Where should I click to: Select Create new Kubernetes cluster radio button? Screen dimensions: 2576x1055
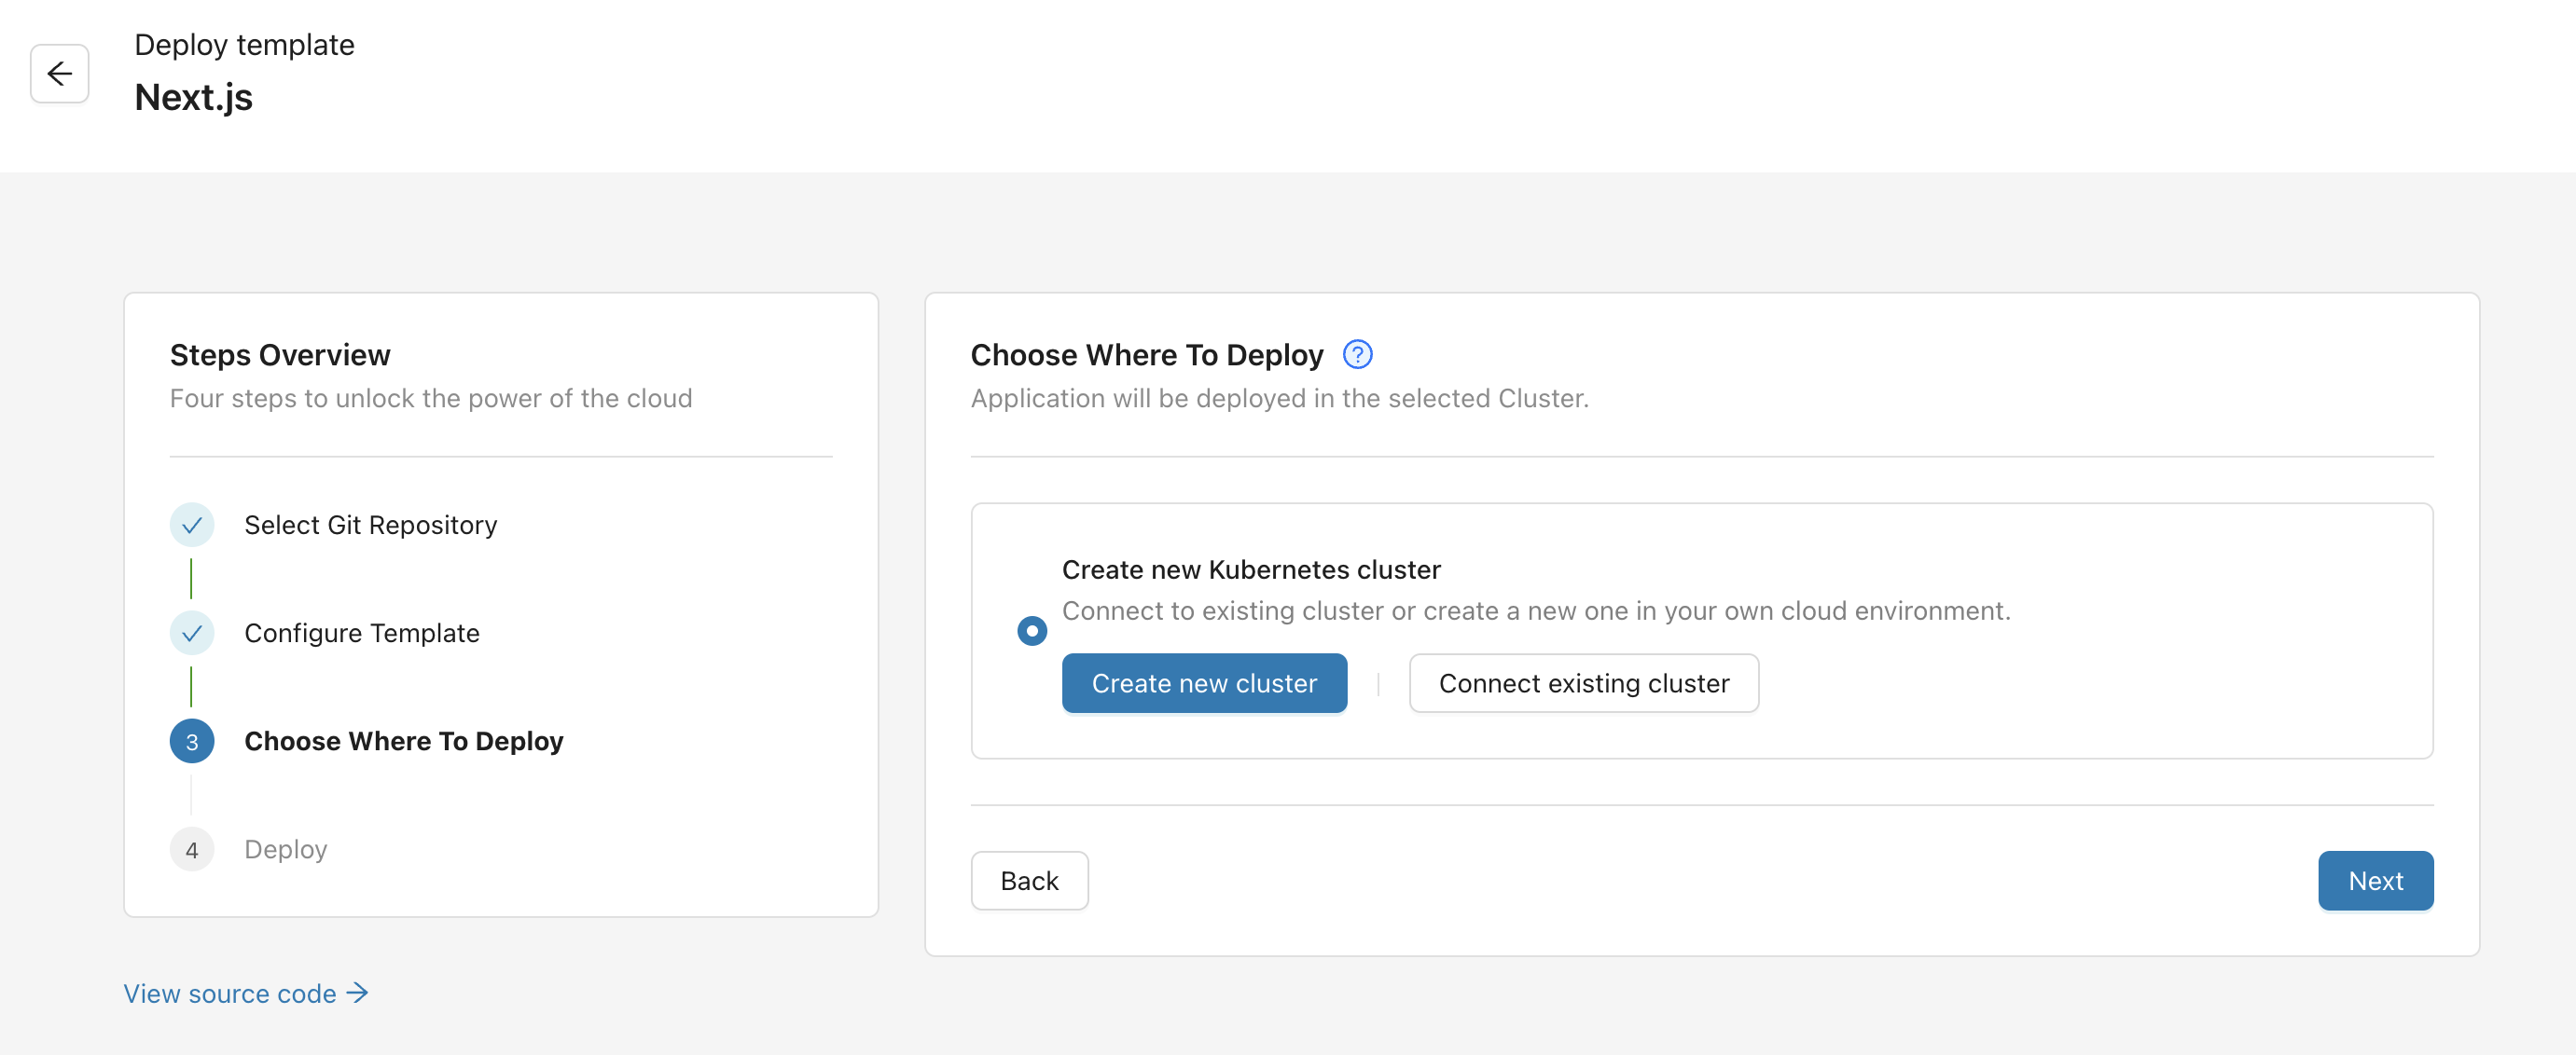click(x=1032, y=630)
